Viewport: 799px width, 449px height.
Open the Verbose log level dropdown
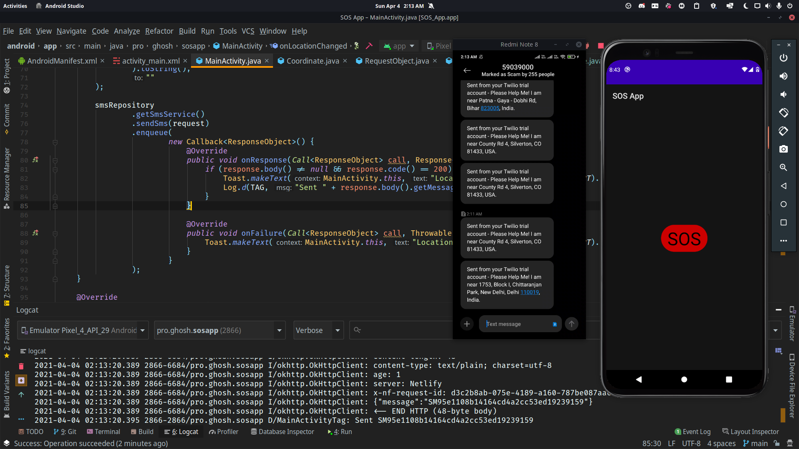pyautogui.click(x=318, y=331)
